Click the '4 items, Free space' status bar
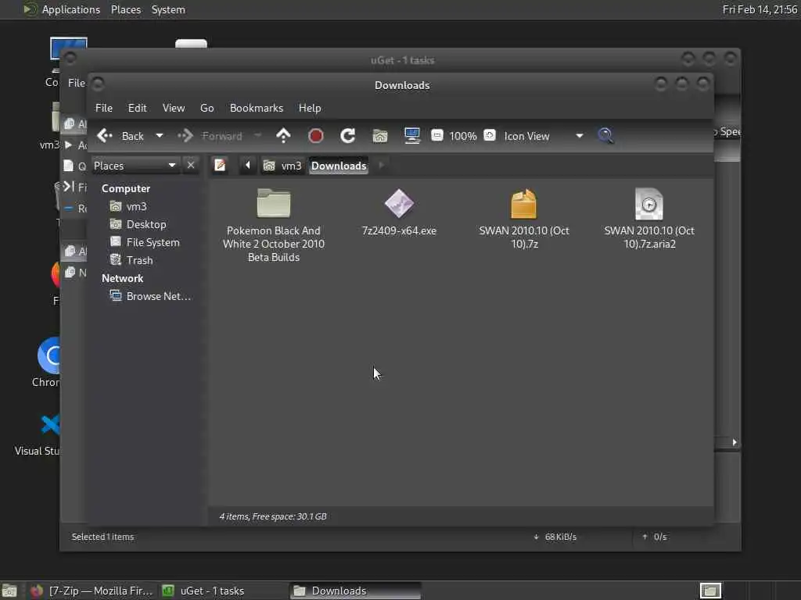801x600 pixels. tap(273, 516)
